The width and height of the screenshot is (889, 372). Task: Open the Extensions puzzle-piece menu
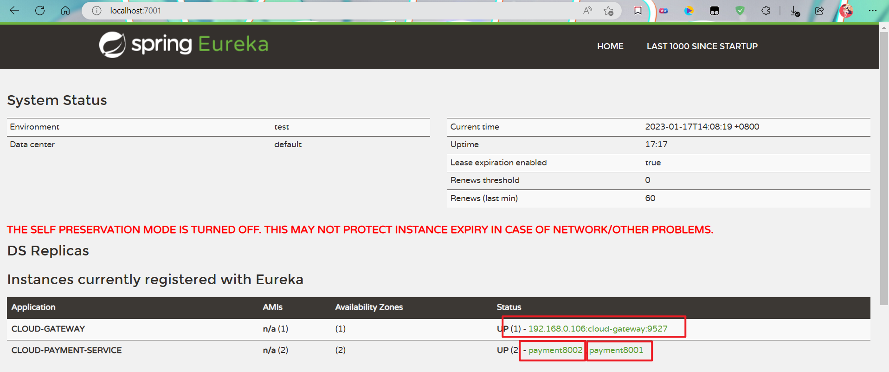(x=766, y=10)
